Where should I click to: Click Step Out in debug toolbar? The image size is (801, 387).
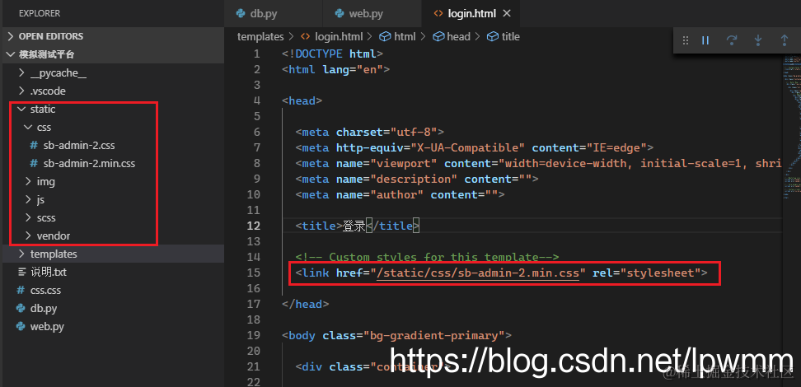pos(785,40)
